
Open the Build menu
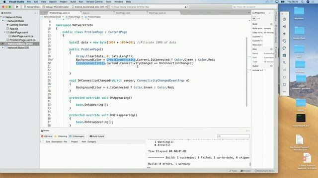[73, 1]
